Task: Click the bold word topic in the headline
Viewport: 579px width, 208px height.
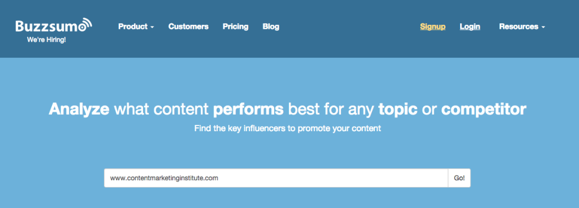Action: pyautogui.click(x=398, y=110)
